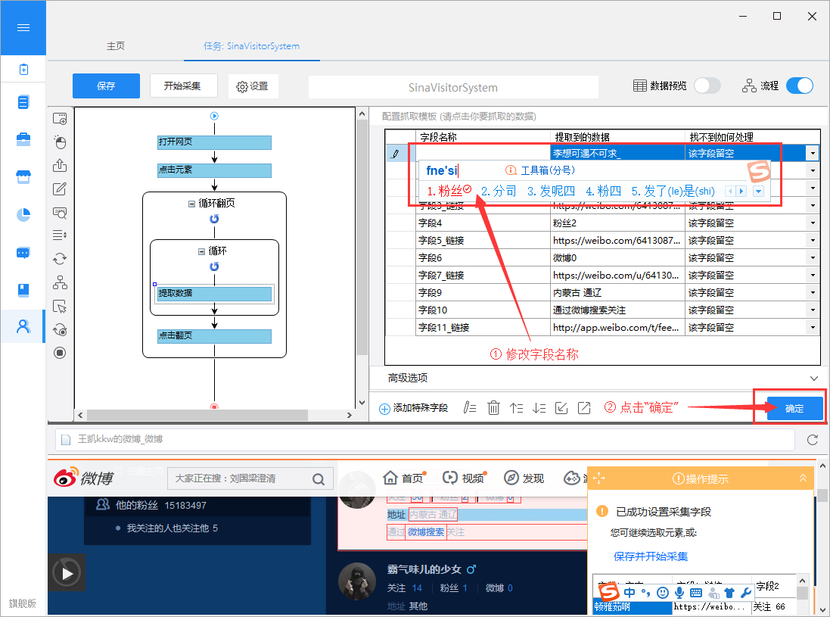Click the Sogou IME microphone icon
This screenshot has width=830, height=617.
tap(679, 593)
